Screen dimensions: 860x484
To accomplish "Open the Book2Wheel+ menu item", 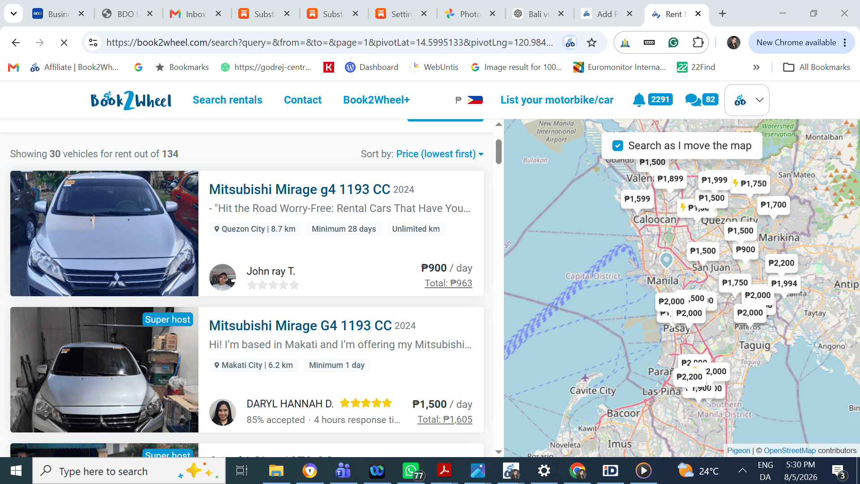I will click(x=376, y=100).
